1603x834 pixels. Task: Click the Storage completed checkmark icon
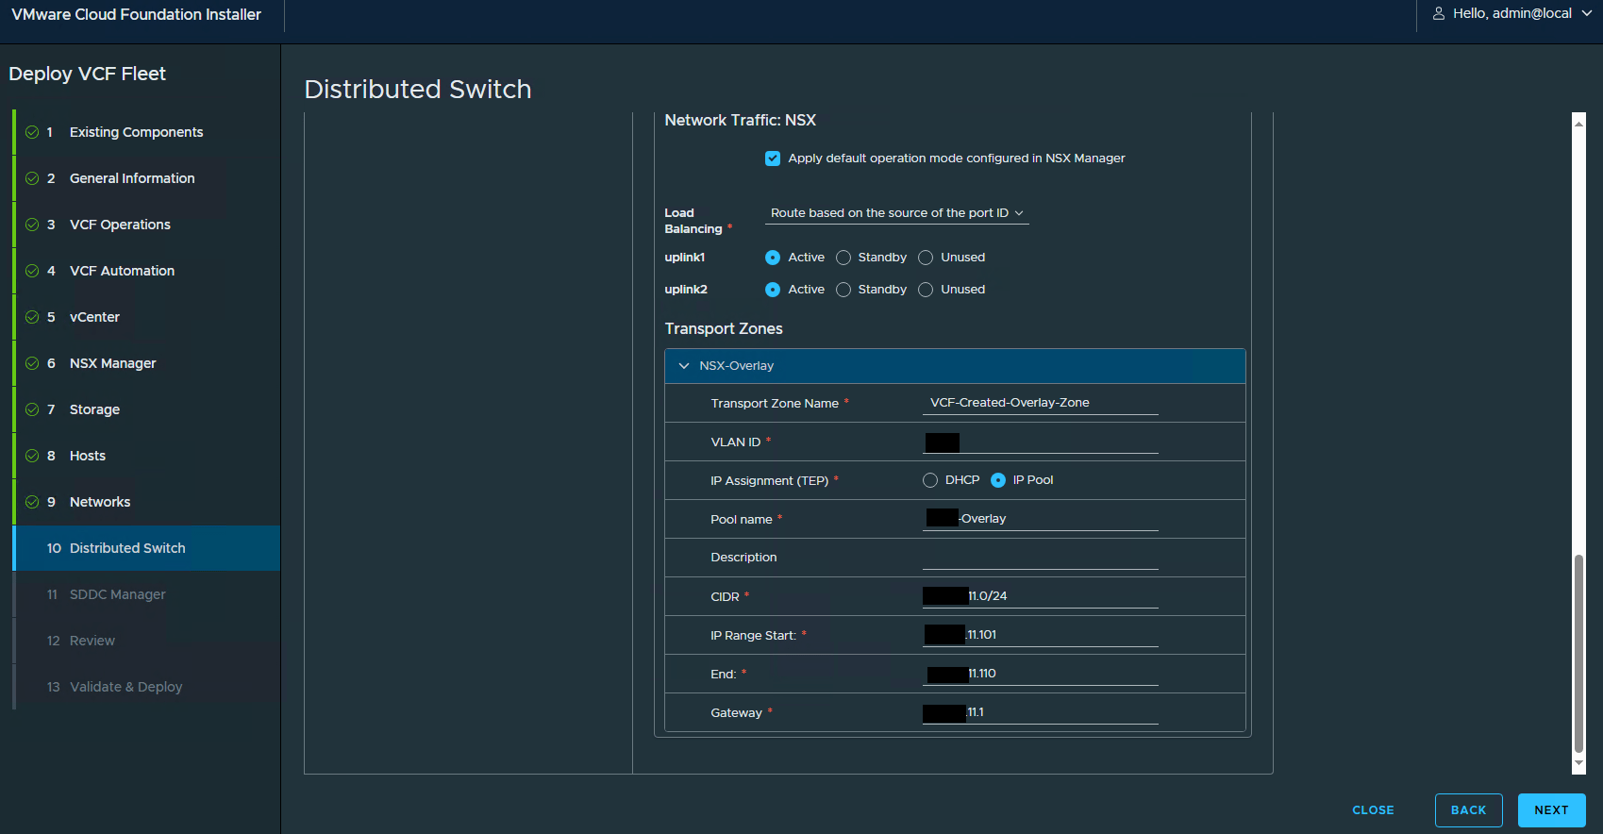[32, 409]
